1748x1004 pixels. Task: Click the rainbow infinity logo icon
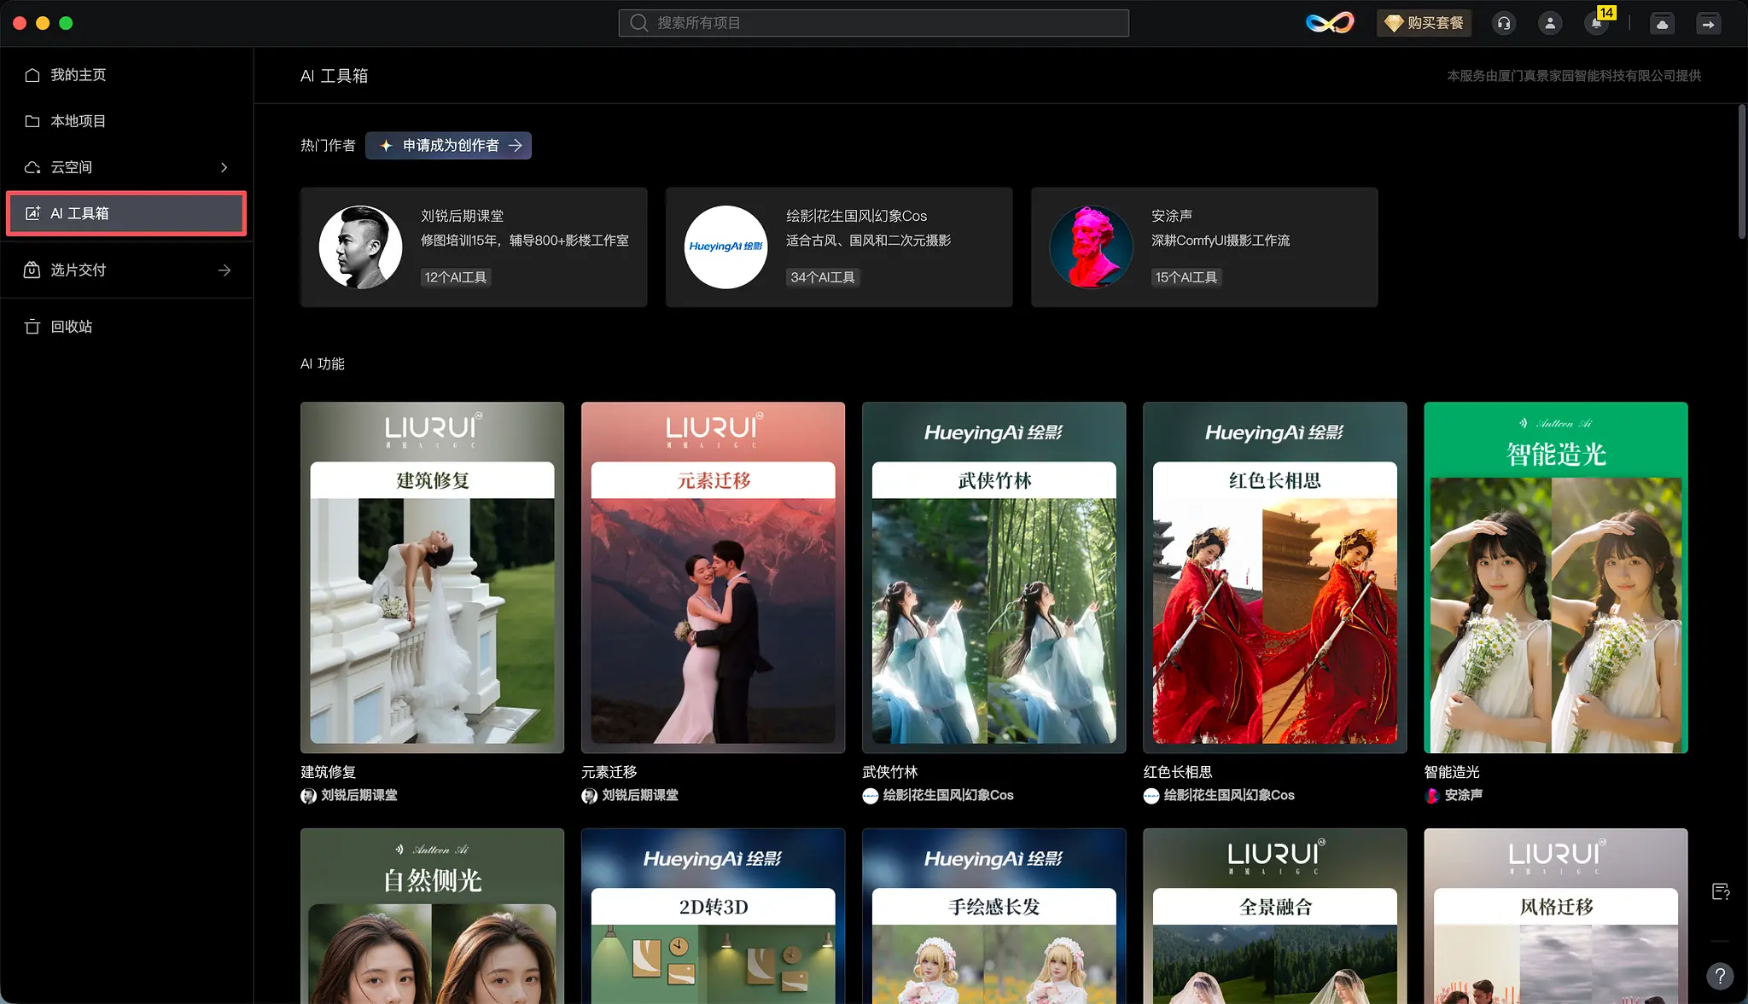click(1330, 23)
